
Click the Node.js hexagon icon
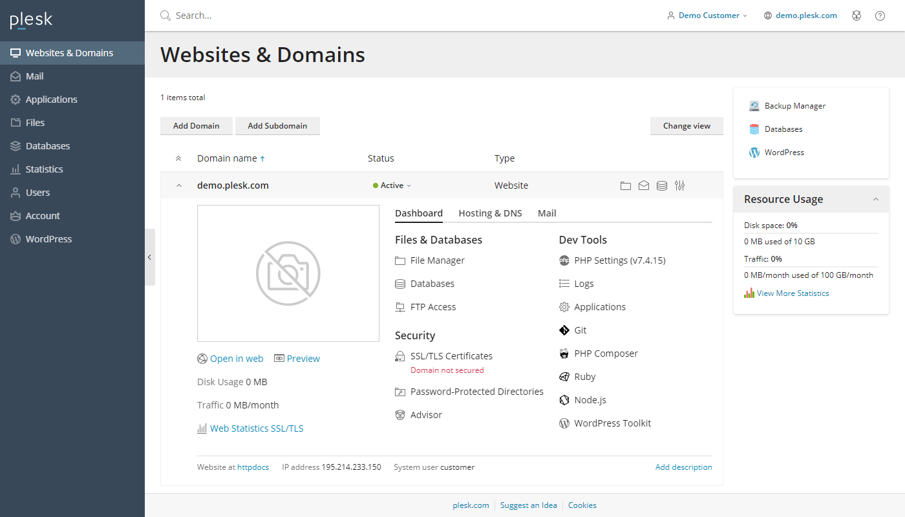[x=564, y=400]
